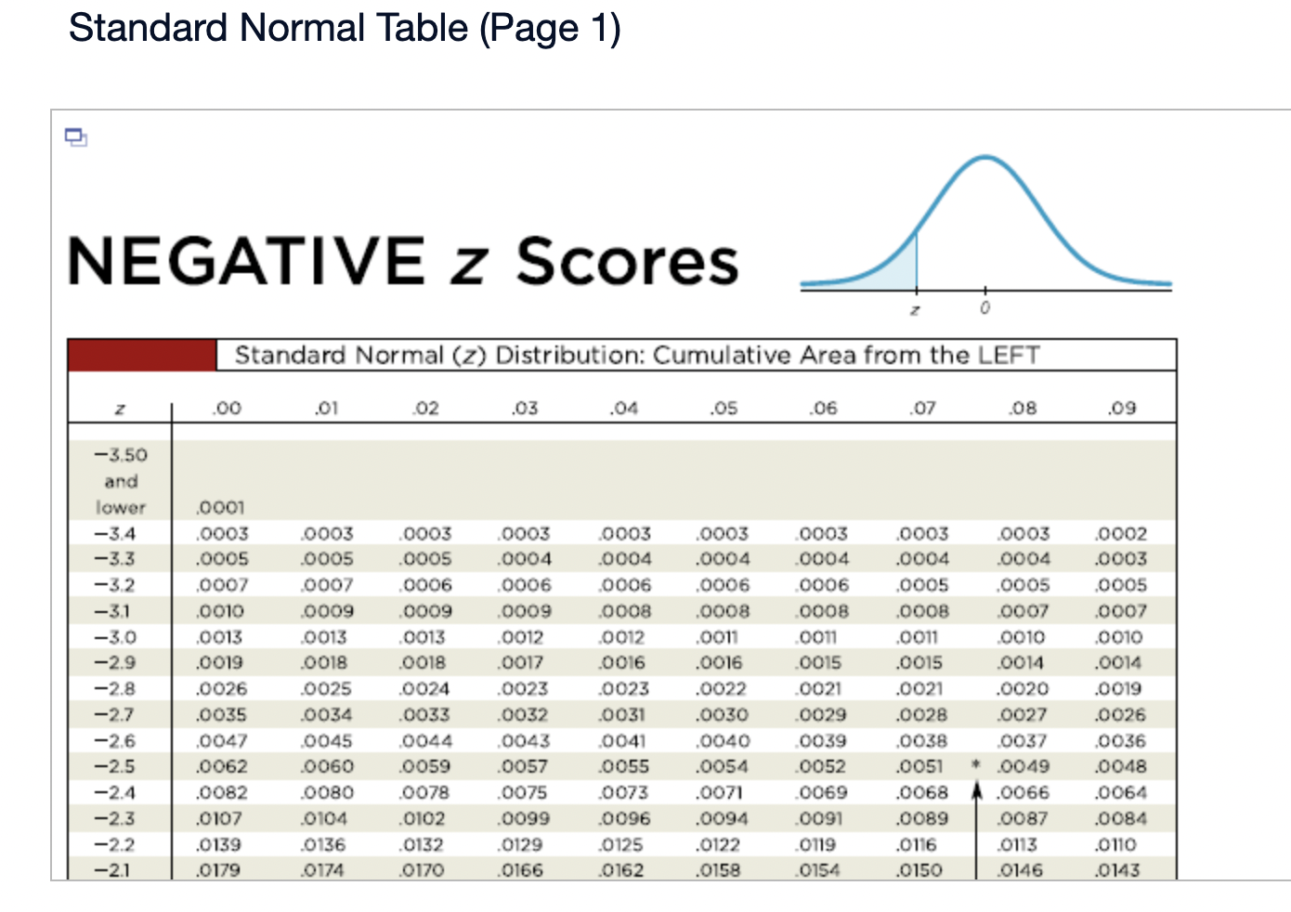The width and height of the screenshot is (1291, 912).
Task: Click the .0143 value in the bottom row
Action: click(1121, 870)
